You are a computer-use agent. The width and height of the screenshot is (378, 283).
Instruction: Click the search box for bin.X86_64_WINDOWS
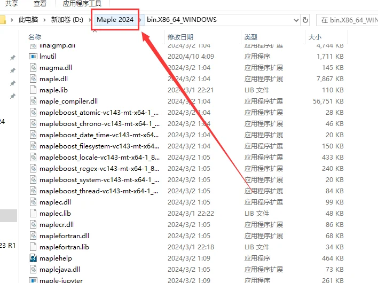point(347,20)
